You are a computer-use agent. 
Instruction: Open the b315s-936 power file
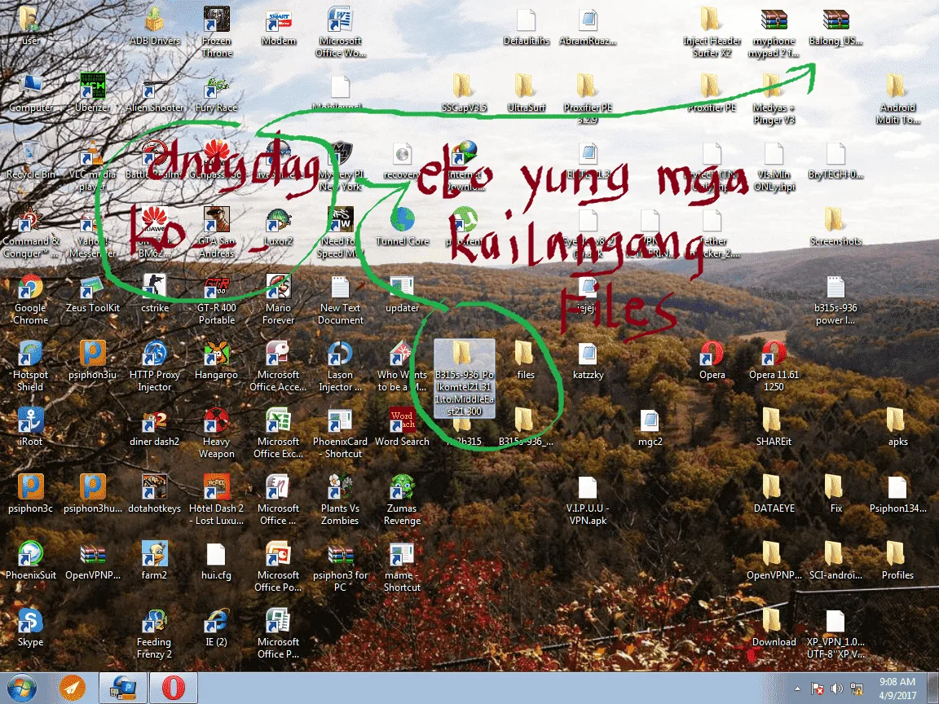[835, 300]
